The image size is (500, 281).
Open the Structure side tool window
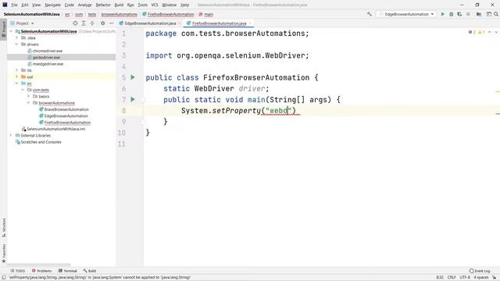point(4,227)
